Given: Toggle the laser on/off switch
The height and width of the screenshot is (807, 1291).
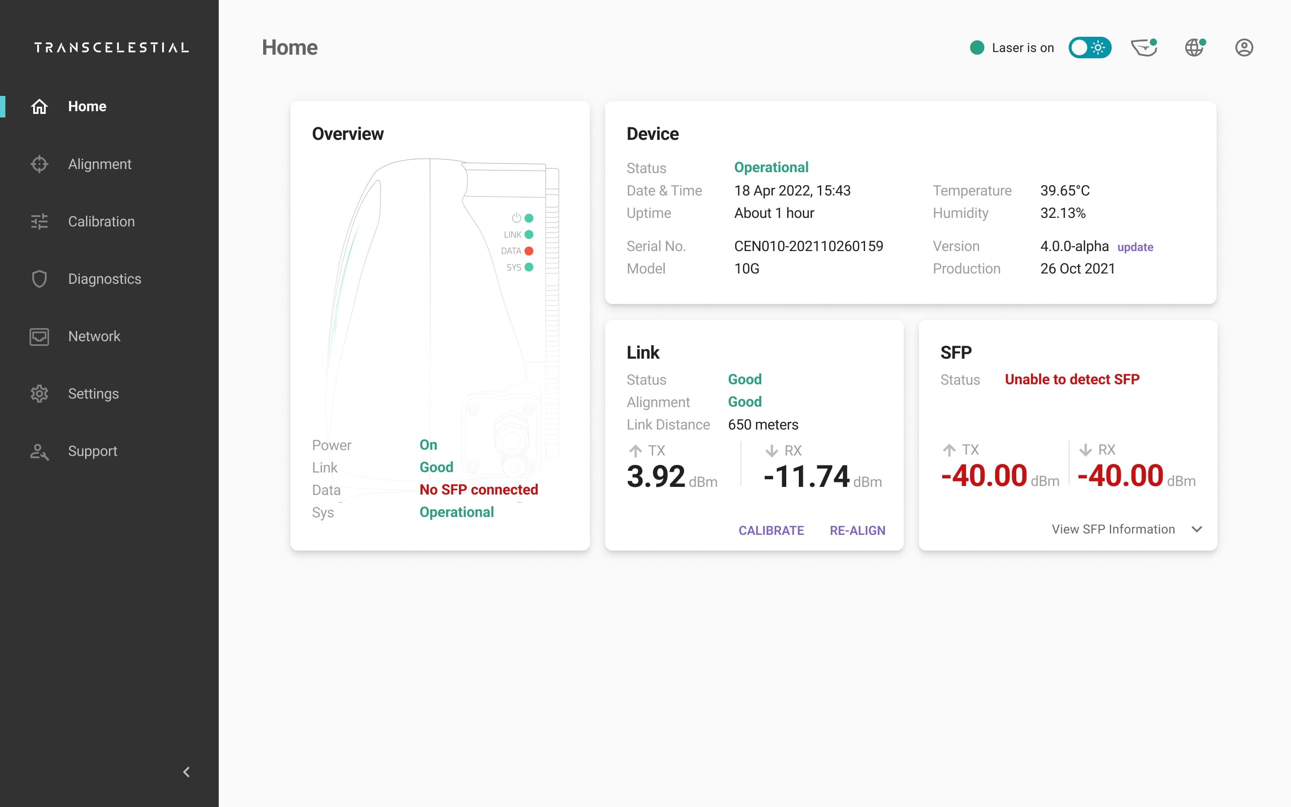Looking at the screenshot, I should 1090,48.
